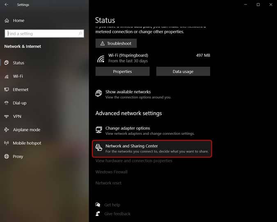Go to Mobile hotspot settings

(27, 143)
